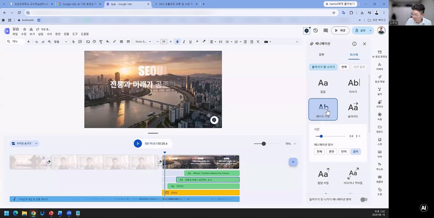Open the zoom 맞춤 dropdown in toolbar
The image size is (434, 218).
click(x=60, y=42)
